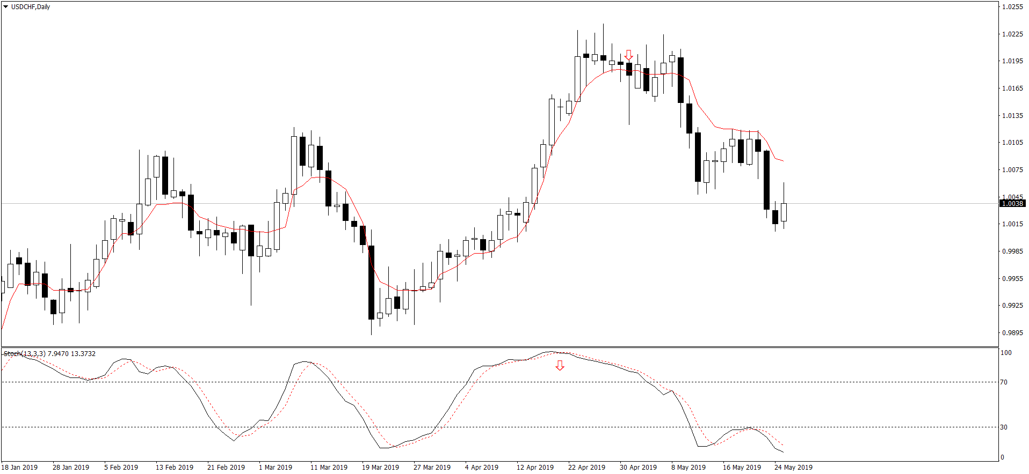Click the 1.0135 price axis label
Image resolution: width=1029 pixels, height=474 pixels.
pos(1012,116)
